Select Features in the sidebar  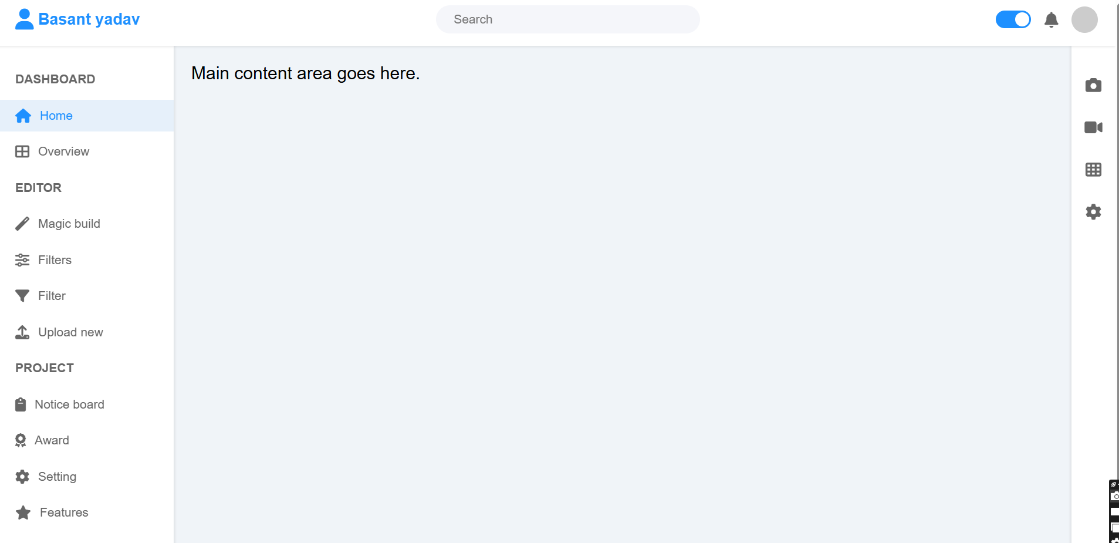click(64, 512)
